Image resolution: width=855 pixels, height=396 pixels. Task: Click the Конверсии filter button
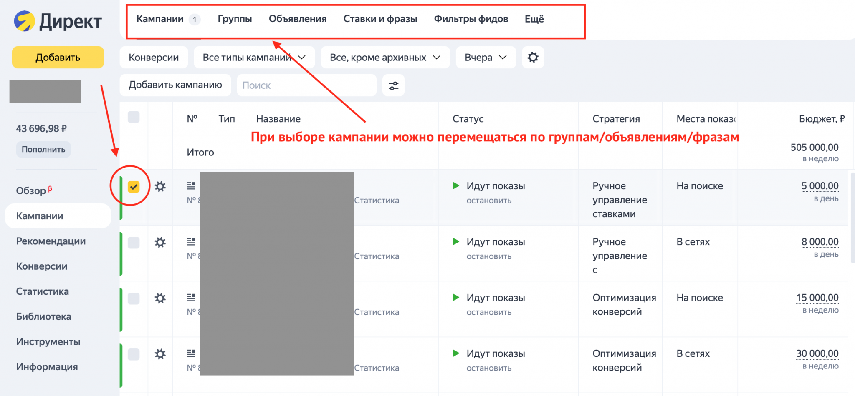(154, 57)
